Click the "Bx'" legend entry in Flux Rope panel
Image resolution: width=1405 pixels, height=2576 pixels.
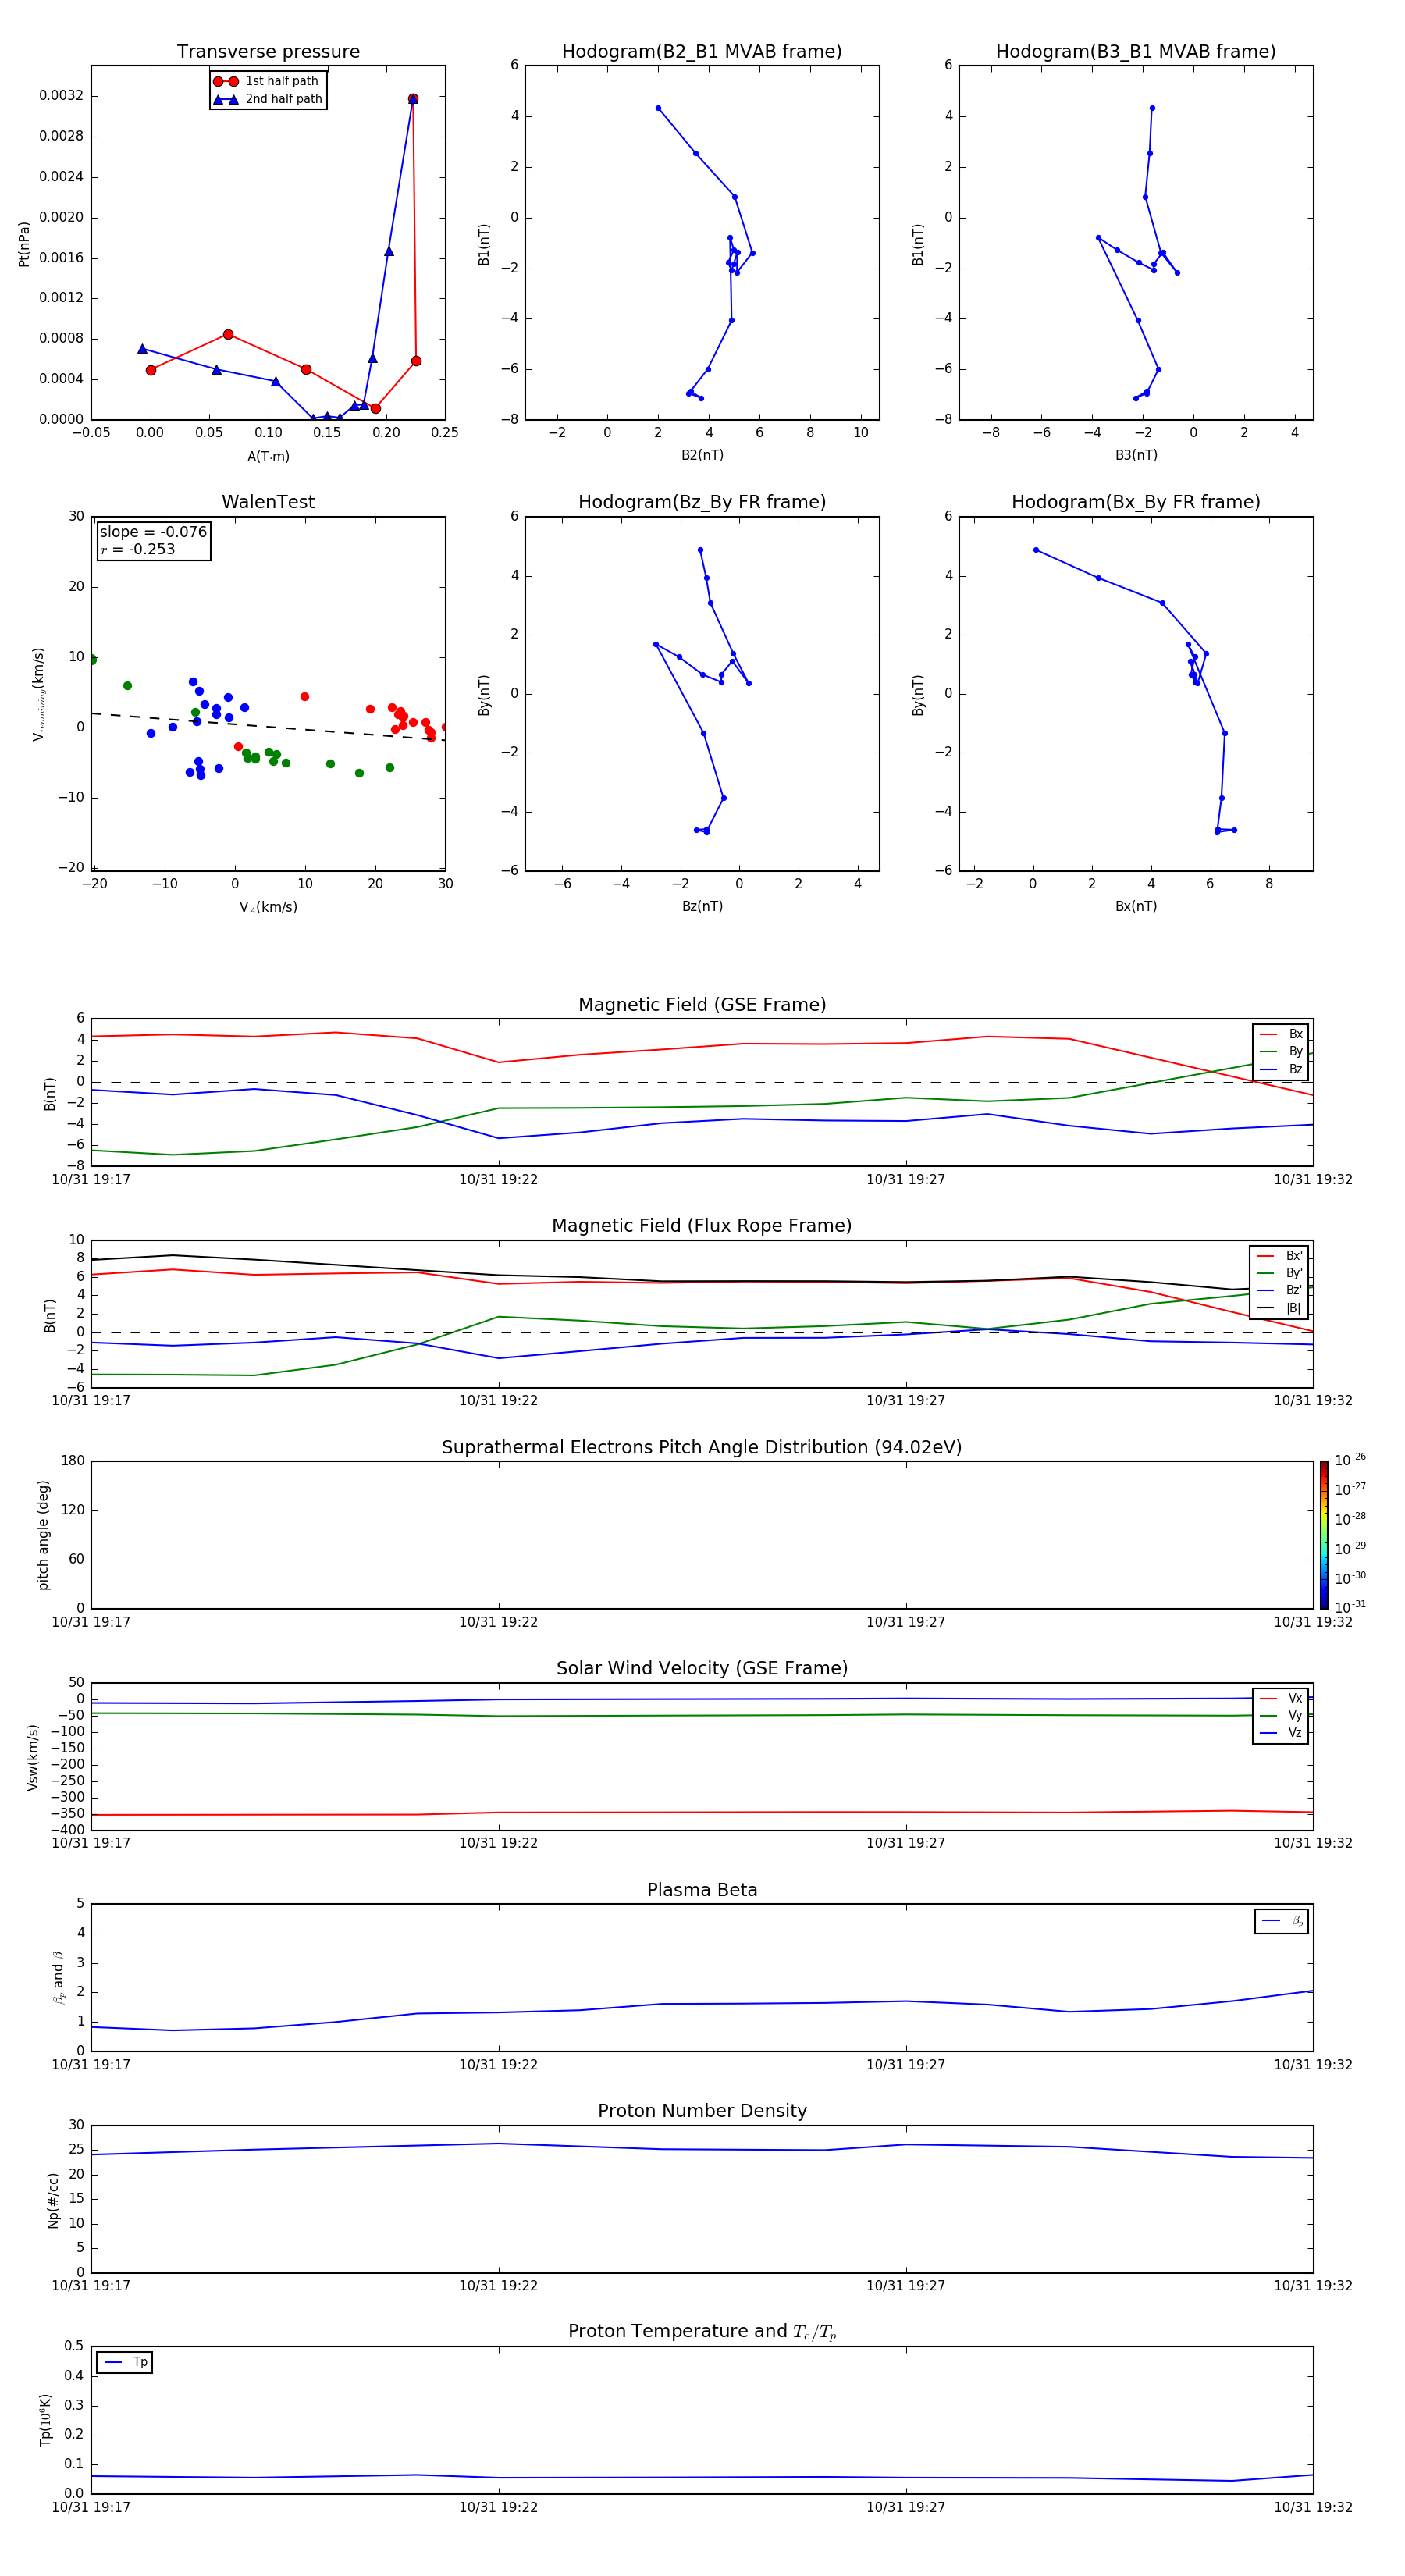[x=1279, y=1256]
